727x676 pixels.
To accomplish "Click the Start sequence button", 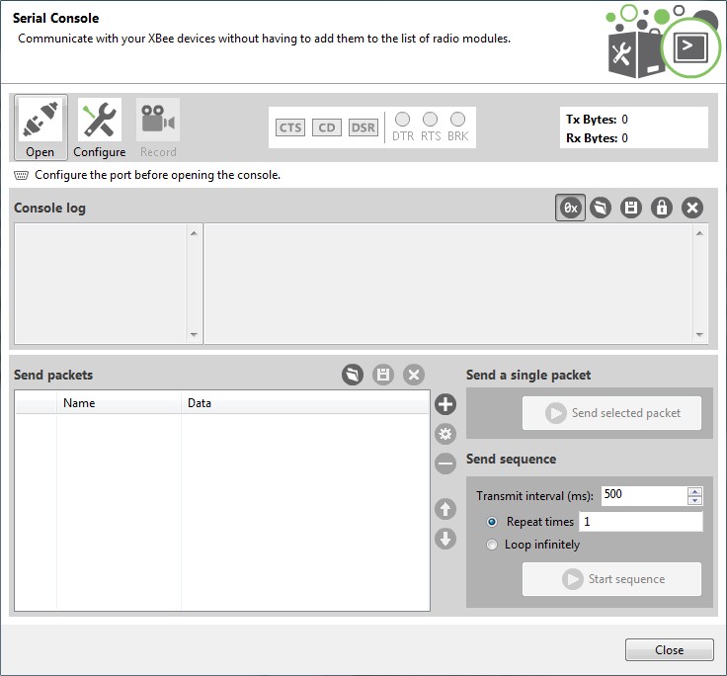I will 611,579.
